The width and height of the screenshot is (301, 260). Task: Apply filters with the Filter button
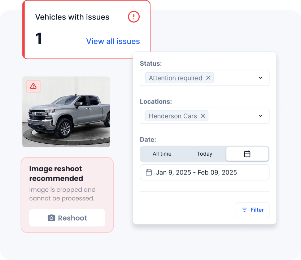253,210
